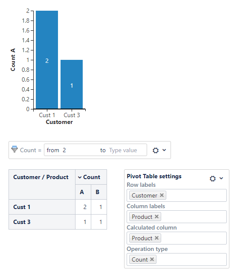Remove the Product tag from Calculated column
The height and width of the screenshot is (274, 249).
(x=156, y=238)
